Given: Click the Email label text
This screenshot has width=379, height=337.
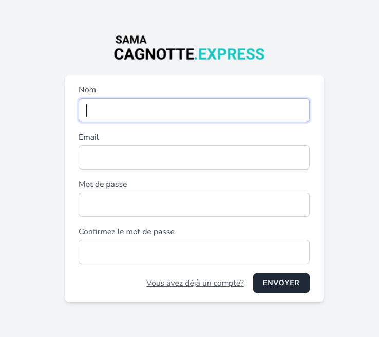Looking at the screenshot, I should [89, 137].
